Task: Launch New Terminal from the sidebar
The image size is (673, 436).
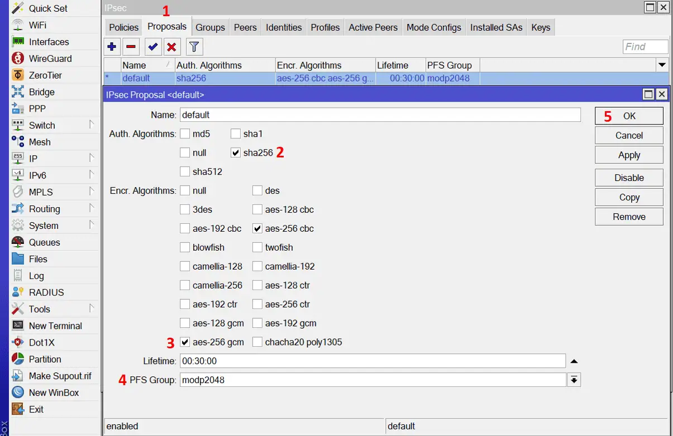Action: [x=55, y=326]
